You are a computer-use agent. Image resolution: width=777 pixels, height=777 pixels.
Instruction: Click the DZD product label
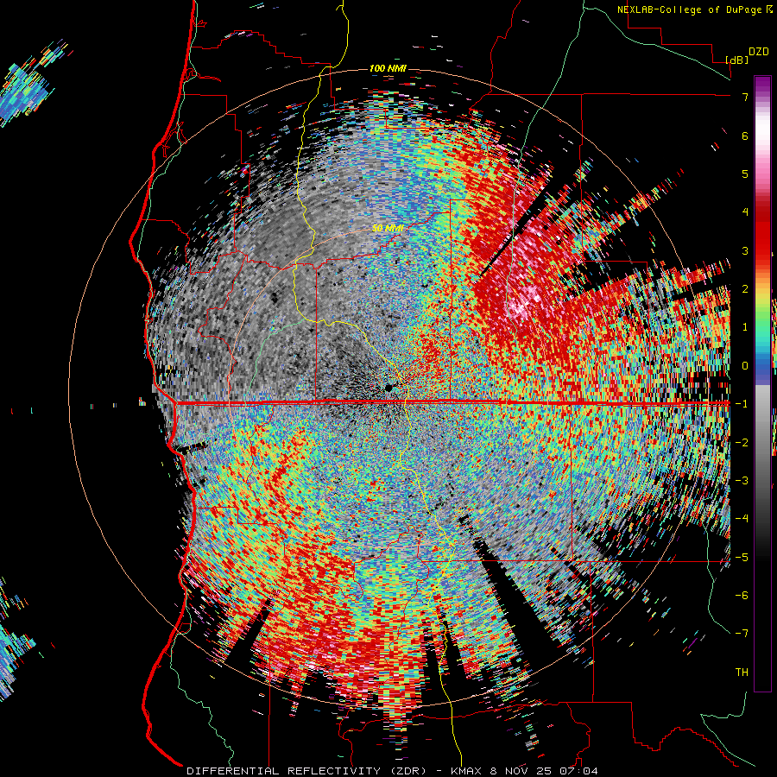click(759, 52)
